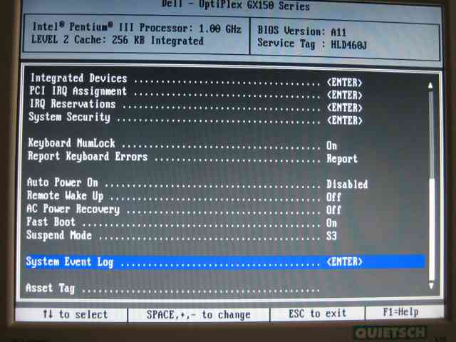Change Report Keyboard Errors setting
The image size is (456, 342).
[342, 158]
